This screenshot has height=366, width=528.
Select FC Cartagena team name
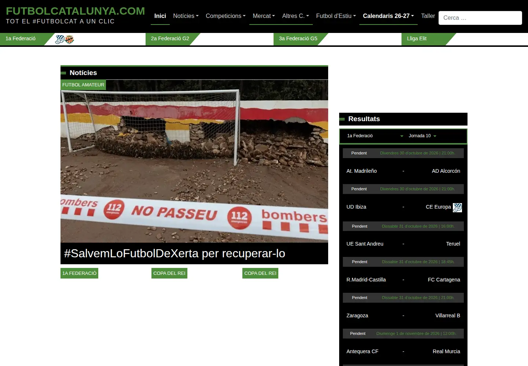444,280
